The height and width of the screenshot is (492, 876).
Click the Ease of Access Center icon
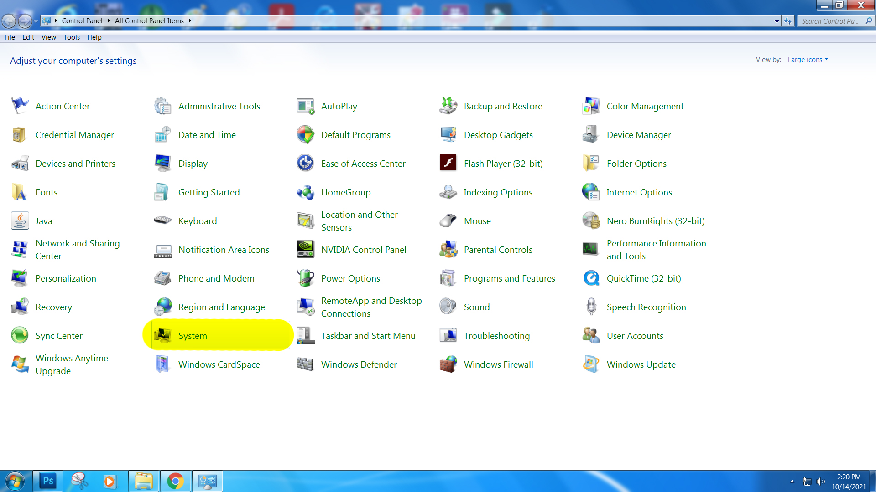305,164
